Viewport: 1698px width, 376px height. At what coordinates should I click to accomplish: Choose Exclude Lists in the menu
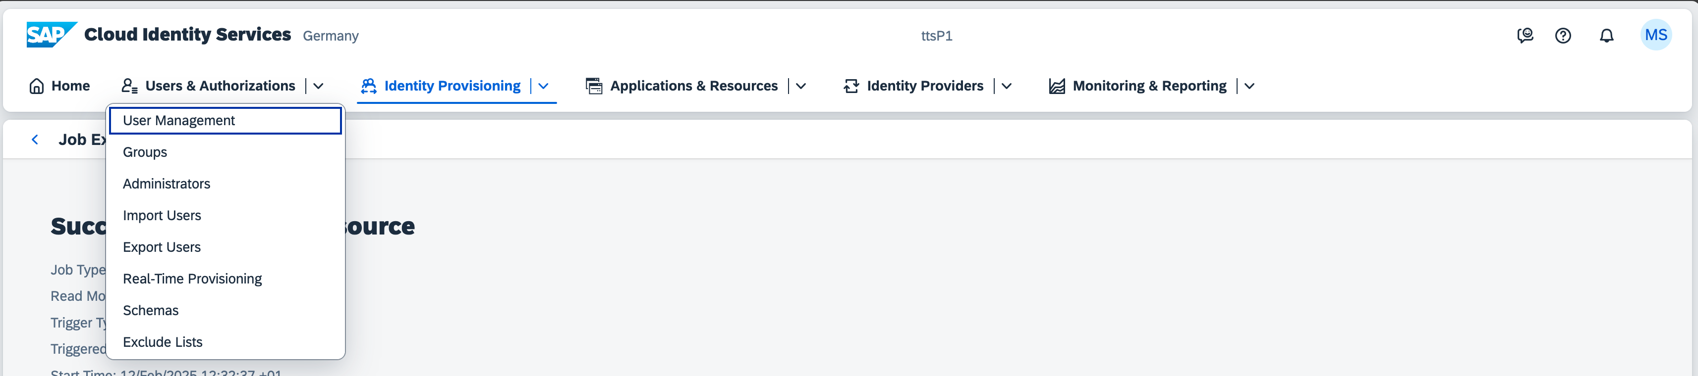[x=162, y=342]
